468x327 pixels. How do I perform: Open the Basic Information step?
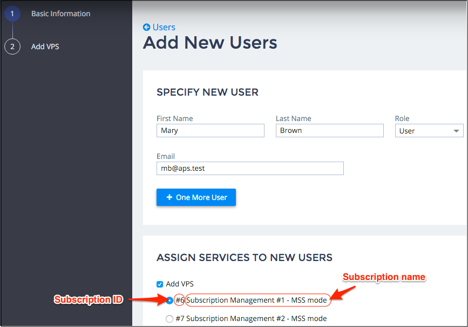(60, 14)
